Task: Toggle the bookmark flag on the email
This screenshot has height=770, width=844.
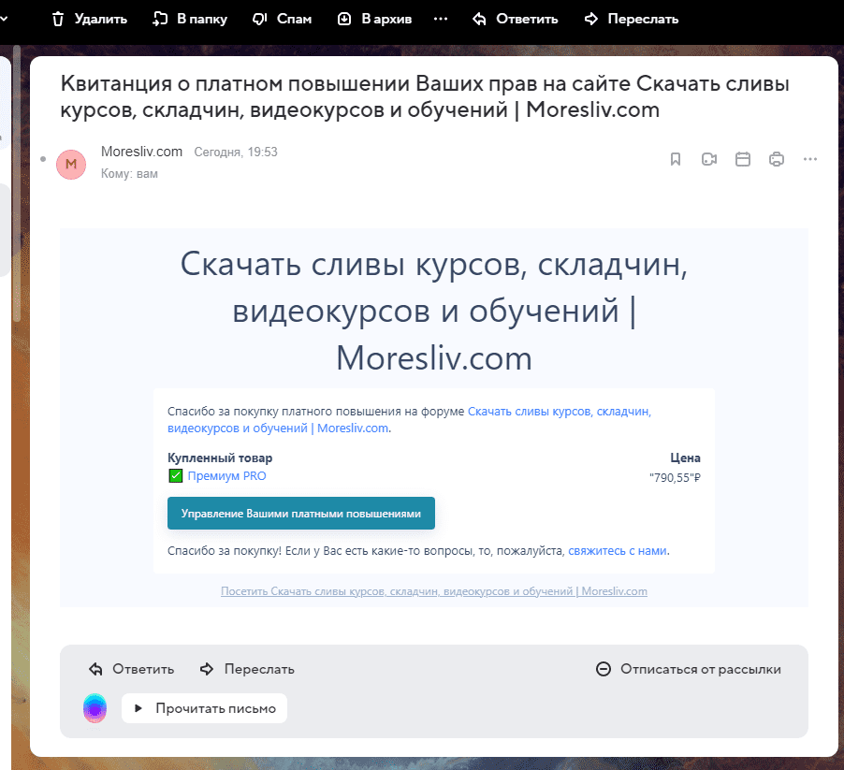Action: 676,159
